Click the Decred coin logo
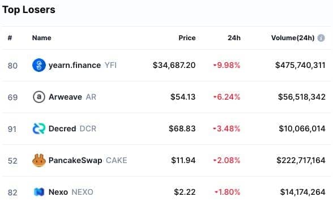333x205 pixels. click(39, 129)
